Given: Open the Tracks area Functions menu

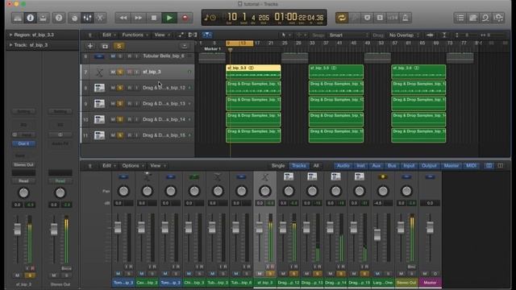Looking at the screenshot, I should [x=135, y=35].
